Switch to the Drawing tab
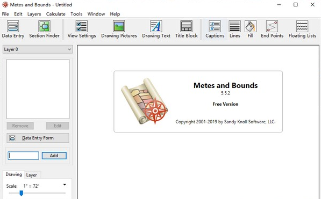Image resolution: width=321 pixels, height=199 pixels. tap(14, 174)
